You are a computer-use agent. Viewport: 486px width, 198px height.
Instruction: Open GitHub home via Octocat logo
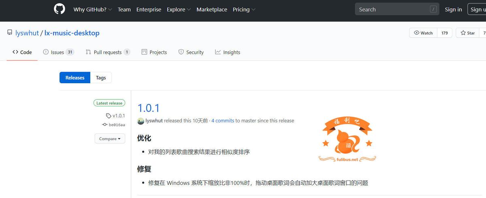60,9
